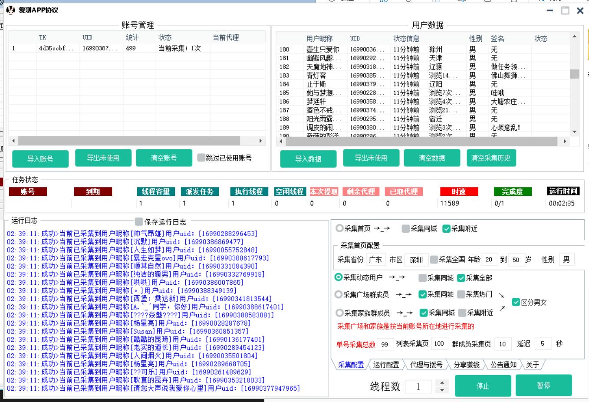Enable 跳过已使用账号 checkbox
This screenshot has height=402, width=589.
point(201,158)
